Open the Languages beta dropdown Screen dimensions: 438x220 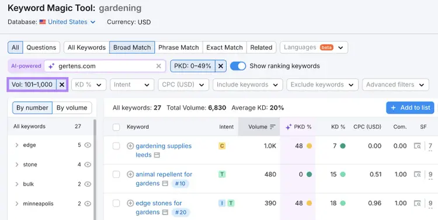pos(314,47)
